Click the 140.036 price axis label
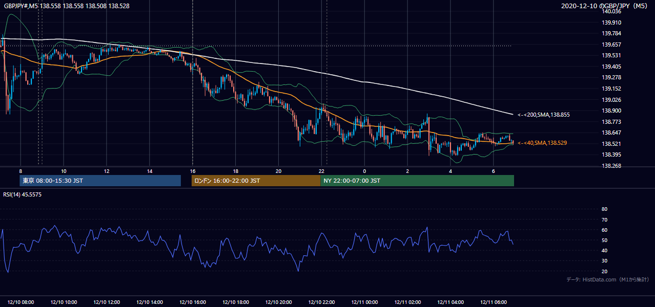The height and width of the screenshot is (307, 655). click(x=612, y=11)
